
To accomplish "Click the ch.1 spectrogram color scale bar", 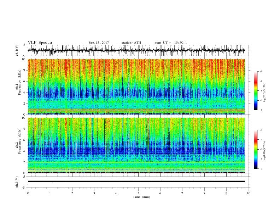I will pyautogui.click(x=256, y=91).
